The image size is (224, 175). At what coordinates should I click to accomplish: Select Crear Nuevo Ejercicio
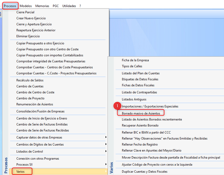pos(31,18)
